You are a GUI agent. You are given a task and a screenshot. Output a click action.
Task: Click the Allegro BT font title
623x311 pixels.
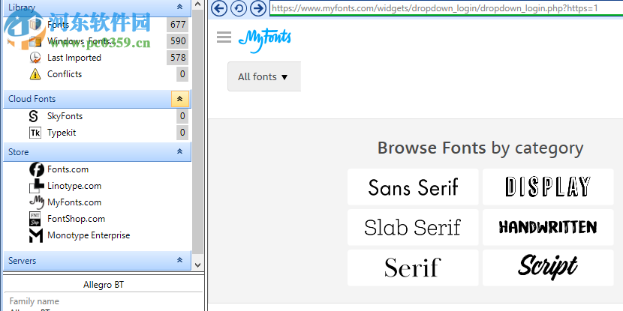point(104,285)
